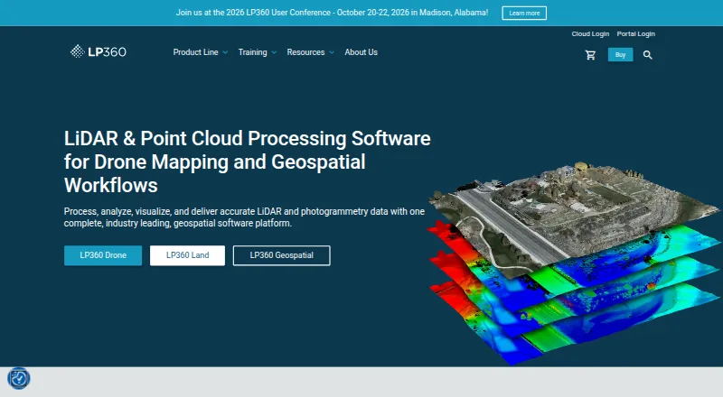Click Learn more in conference banner
723x397 pixels.
(524, 13)
